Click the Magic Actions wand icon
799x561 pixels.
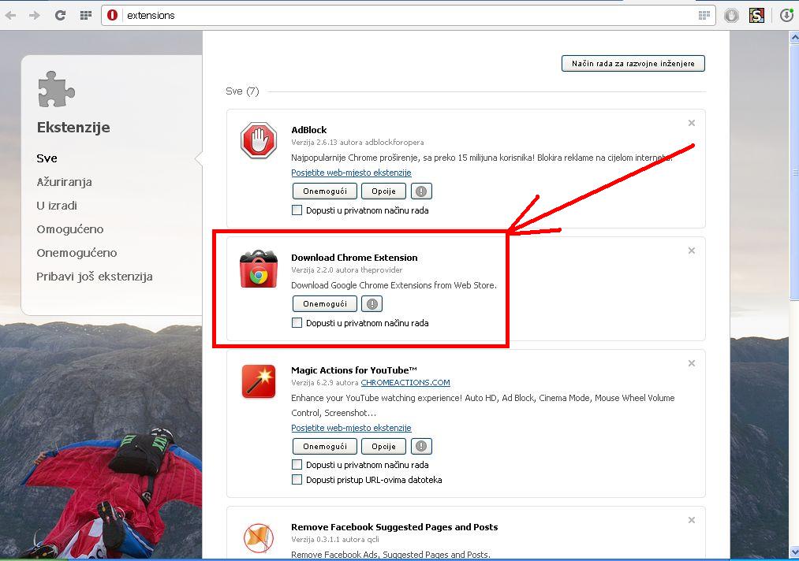[259, 381]
